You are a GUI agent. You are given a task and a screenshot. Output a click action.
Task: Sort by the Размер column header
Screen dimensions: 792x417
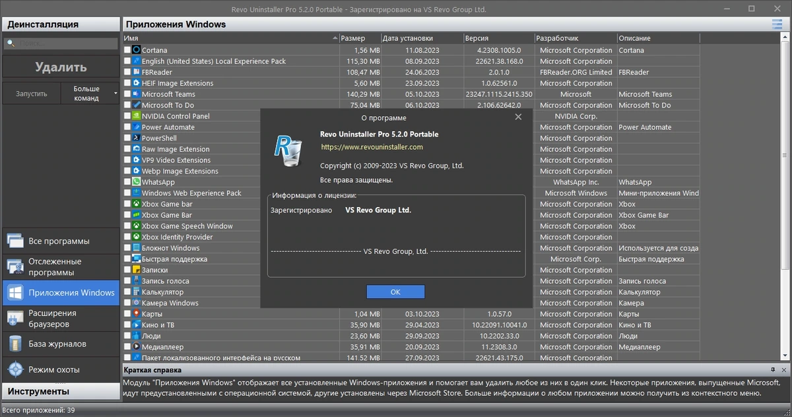pyautogui.click(x=360, y=38)
